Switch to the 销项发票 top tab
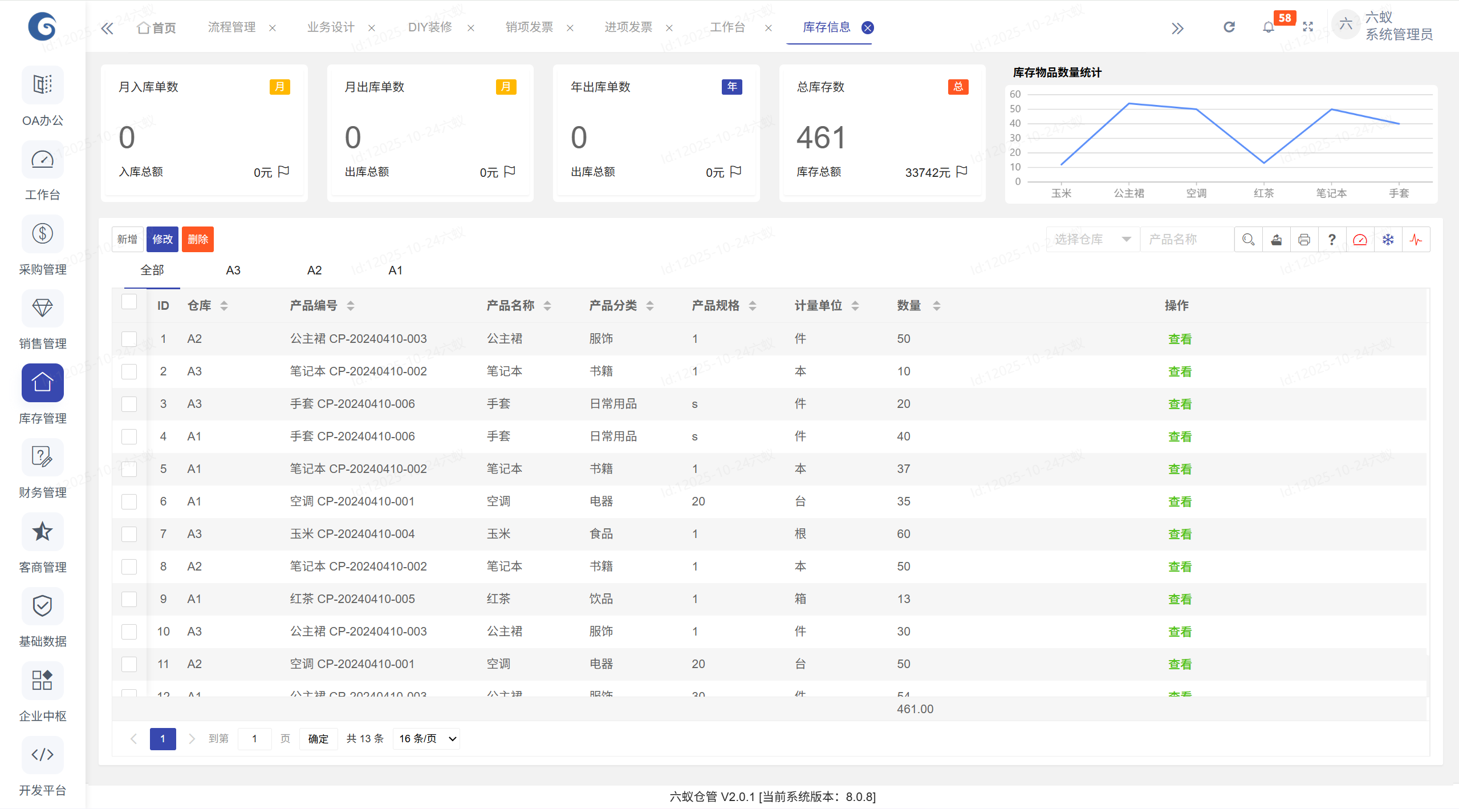 pos(529,27)
